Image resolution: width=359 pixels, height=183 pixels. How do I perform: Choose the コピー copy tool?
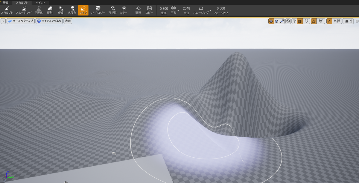point(149,10)
